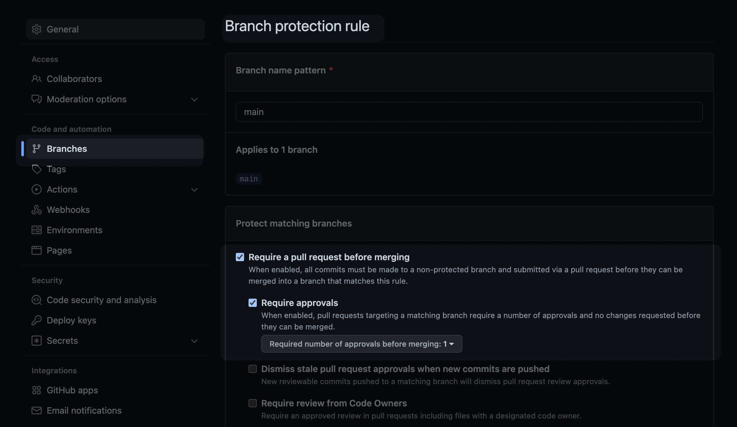The height and width of the screenshot is (427, 737).
Task: Expand the Secrets submenu chevron
Action: click(194, 341)
